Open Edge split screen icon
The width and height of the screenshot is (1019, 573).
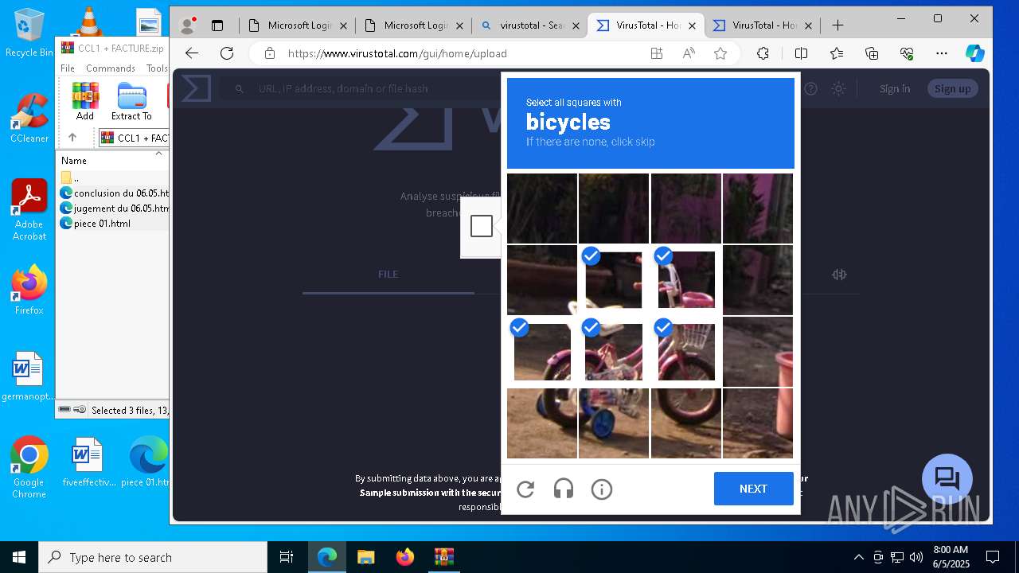[801, 53]
